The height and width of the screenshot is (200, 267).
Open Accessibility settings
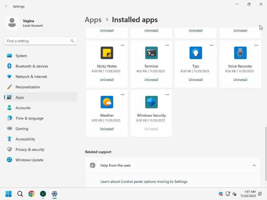40,139
